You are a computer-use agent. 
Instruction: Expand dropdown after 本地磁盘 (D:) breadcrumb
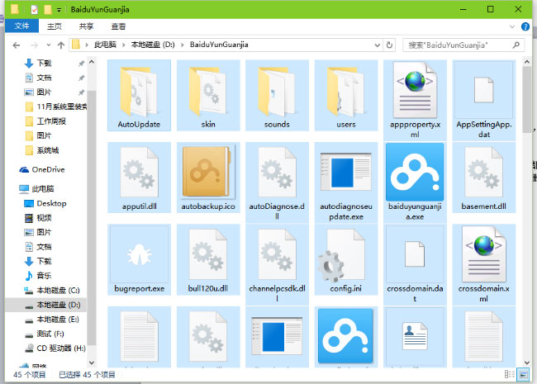[183, 45]
